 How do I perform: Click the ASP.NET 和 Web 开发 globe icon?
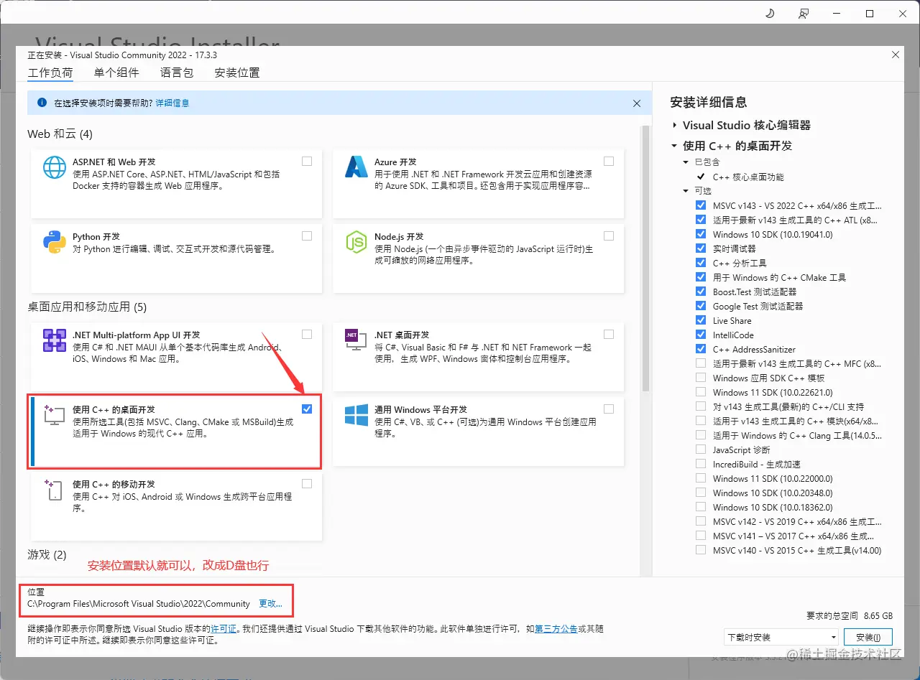point(55,167)
